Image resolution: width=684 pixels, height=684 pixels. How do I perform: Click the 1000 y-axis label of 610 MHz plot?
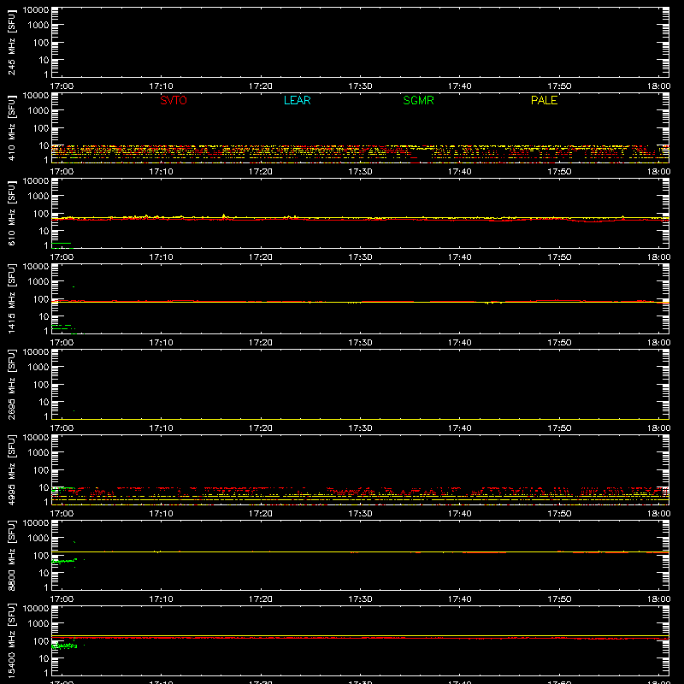tap(38, 197)
